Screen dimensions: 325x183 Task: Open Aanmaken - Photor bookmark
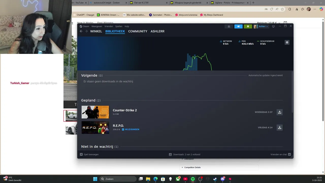(160, 15)
